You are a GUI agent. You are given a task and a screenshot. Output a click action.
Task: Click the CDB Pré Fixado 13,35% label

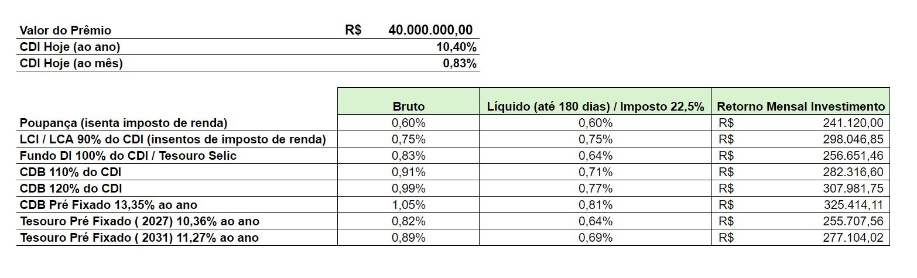[108, 205]
